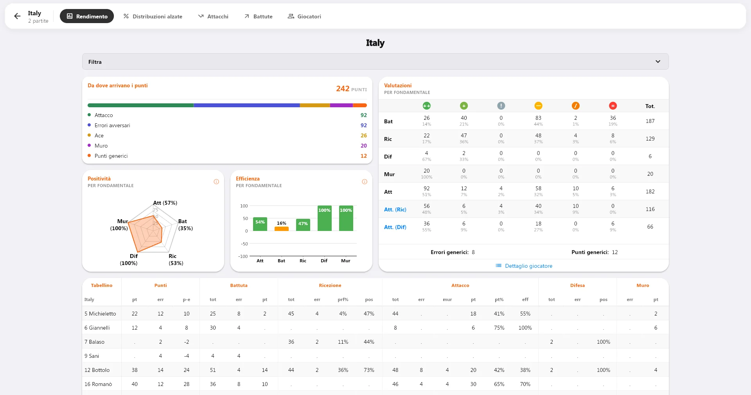Select the 16 Romanò player name

98,384
